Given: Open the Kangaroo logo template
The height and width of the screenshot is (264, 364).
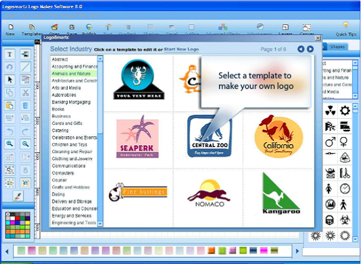Looking at the screenshot, I should pyautogui.click(x=281, y=194).
